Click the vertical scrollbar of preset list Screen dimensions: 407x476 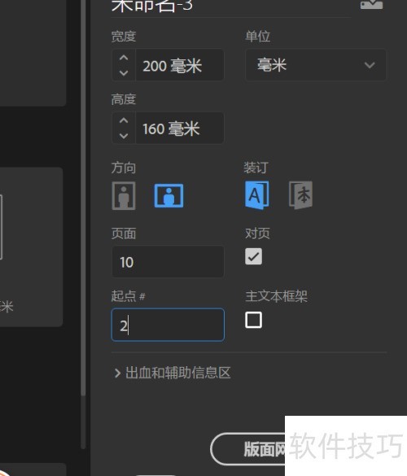coord(83,198)
